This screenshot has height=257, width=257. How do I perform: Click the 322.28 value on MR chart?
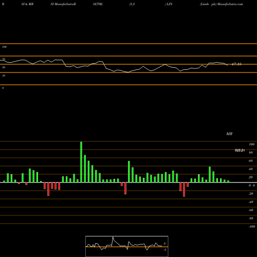tap(240, 151)
